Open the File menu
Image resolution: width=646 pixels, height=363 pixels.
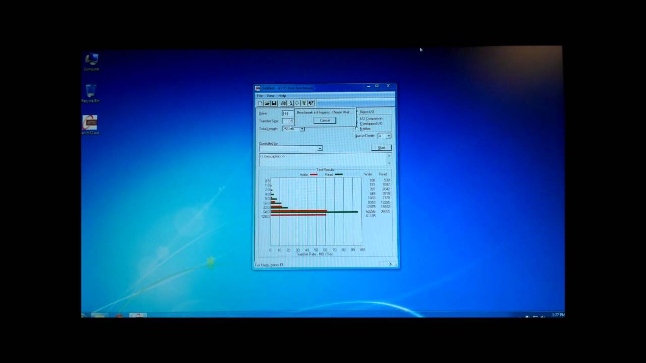(259, 96)
